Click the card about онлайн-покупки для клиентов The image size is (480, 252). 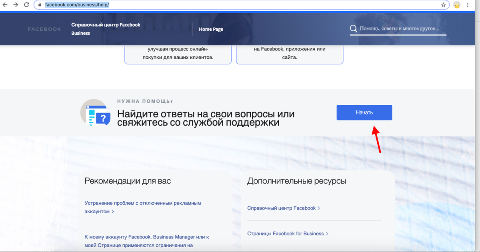178,55
